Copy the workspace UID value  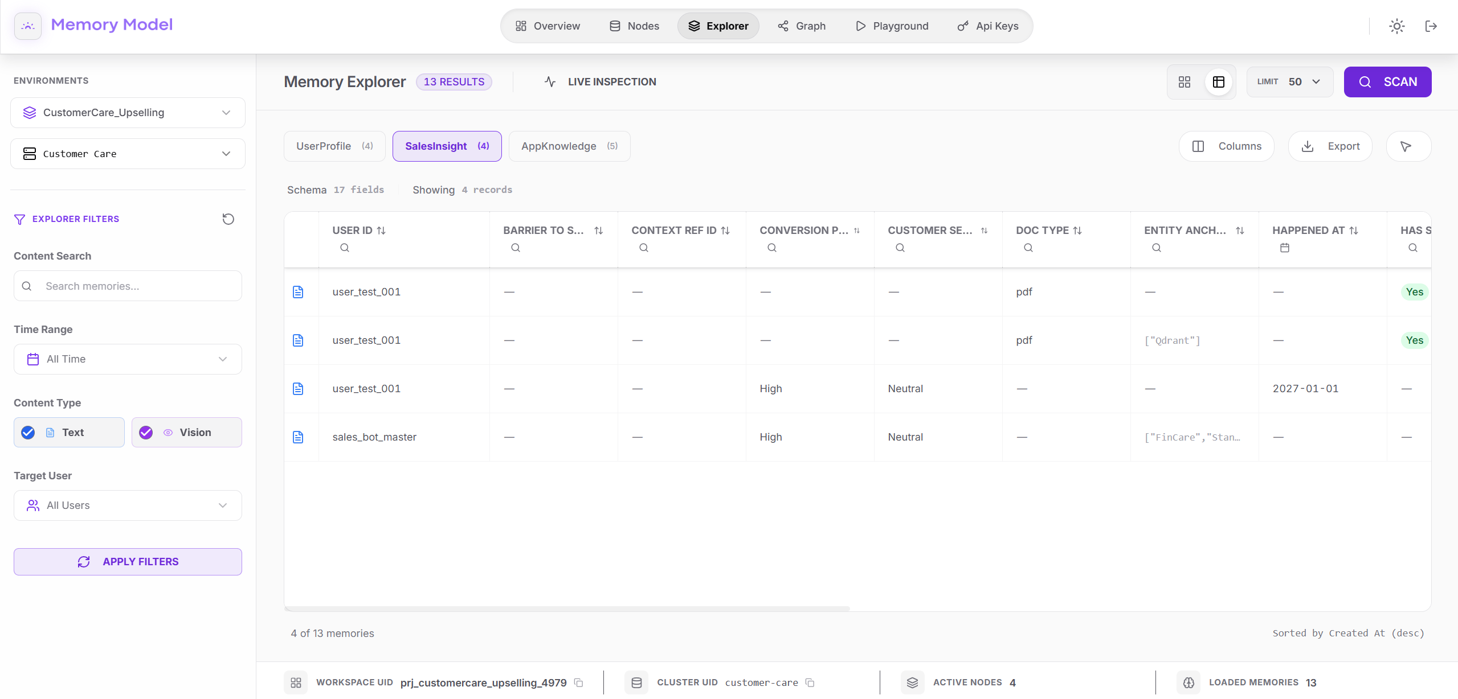point(579,682)
